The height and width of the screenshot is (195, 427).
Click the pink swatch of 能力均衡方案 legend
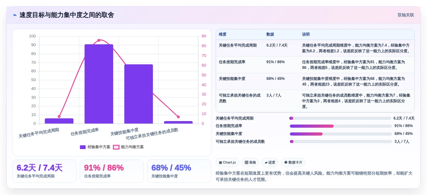pos(116,147)
